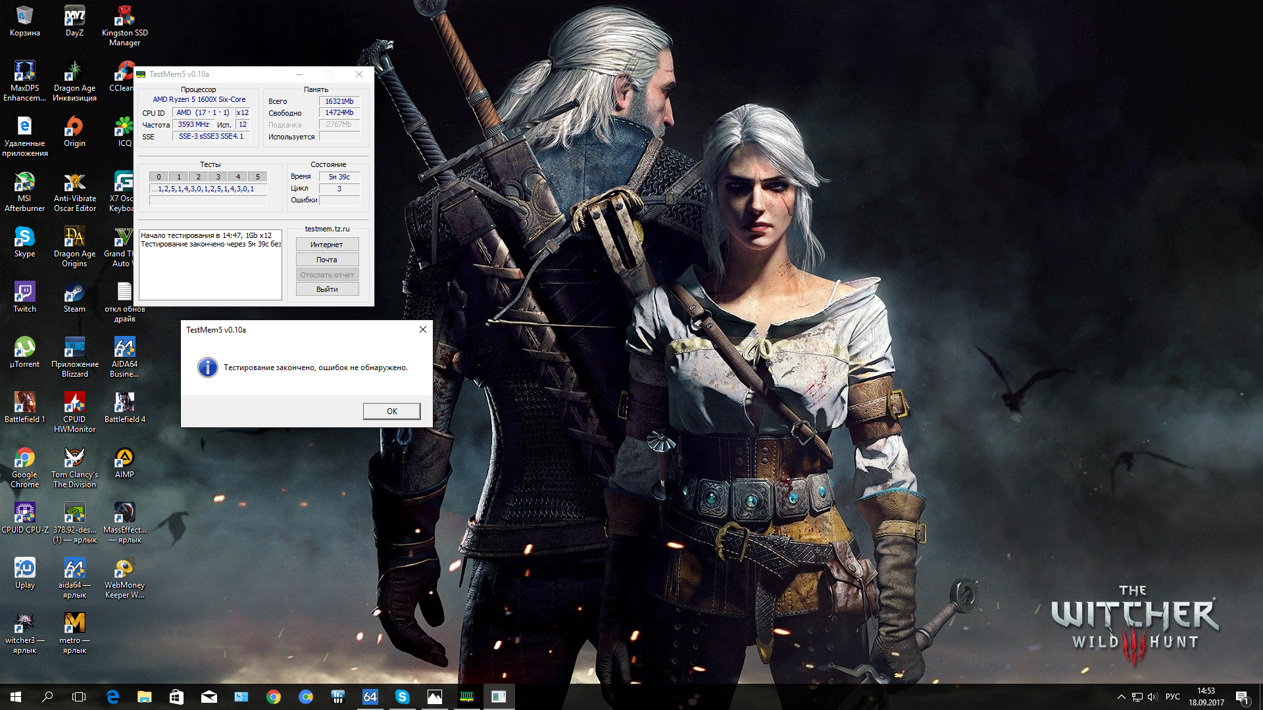Open the CPUID CPU-Z desktop shortcut
Viewport: 1263px width, 710px height.
[24, 517]
